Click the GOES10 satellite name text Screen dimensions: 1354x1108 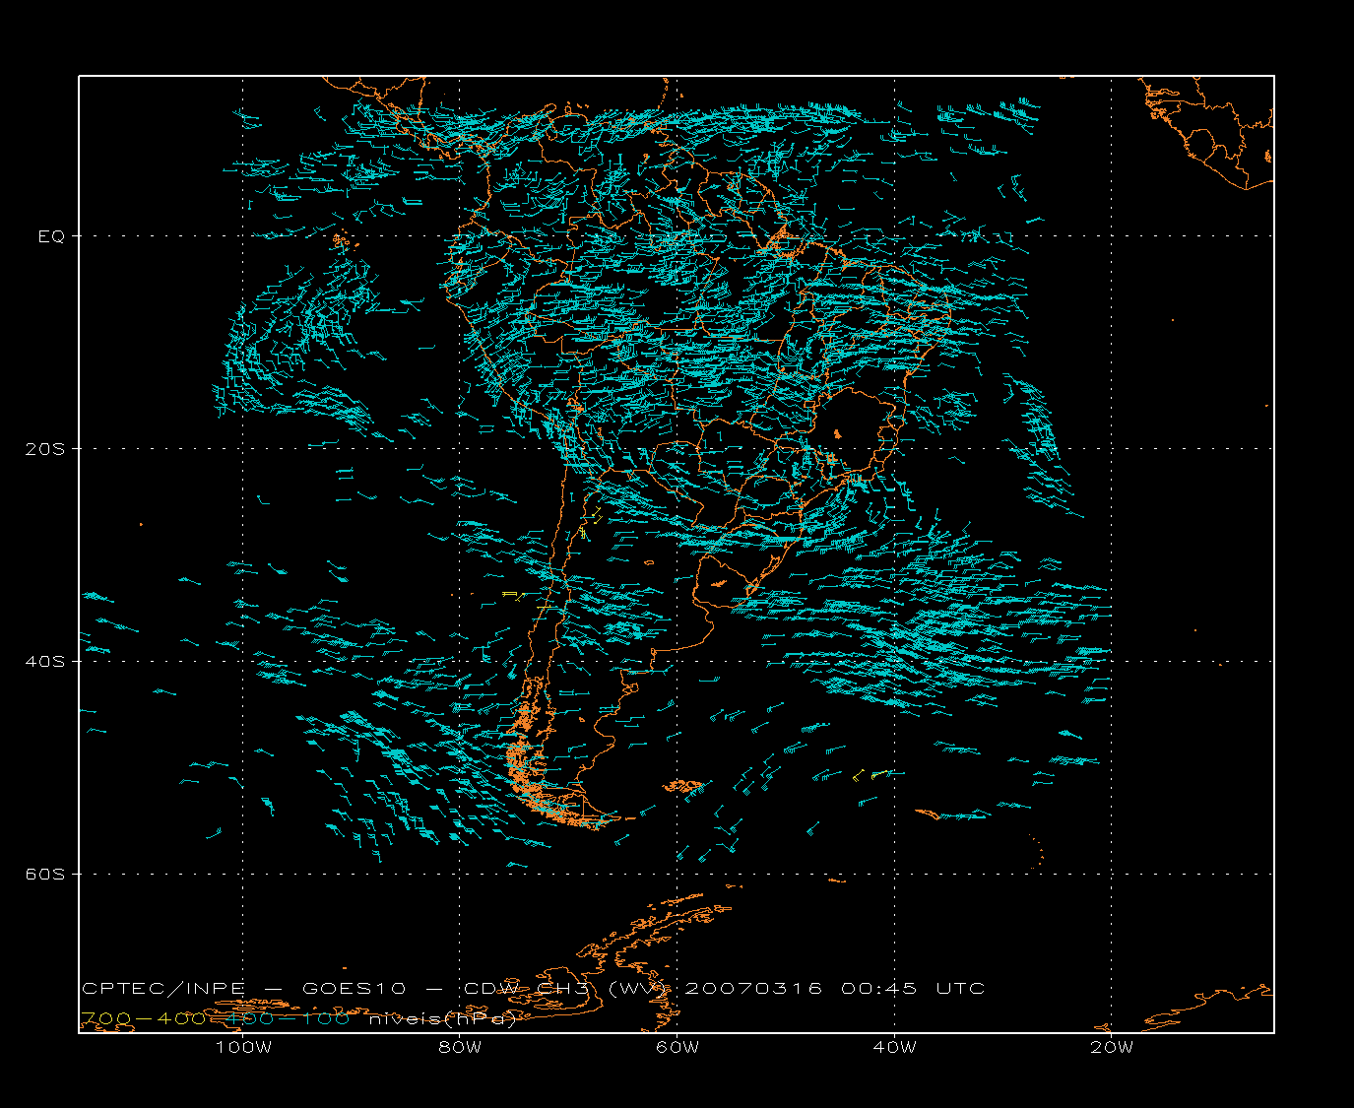click(x=354, y=989)
